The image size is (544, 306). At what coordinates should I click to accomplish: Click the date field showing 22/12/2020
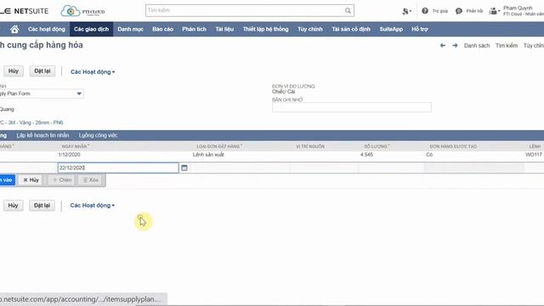coord(118,168)
